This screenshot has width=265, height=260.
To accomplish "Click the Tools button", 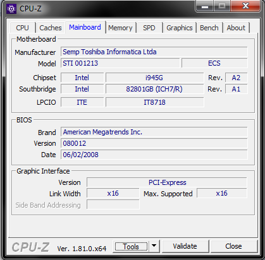I will [x=131, y=246].
